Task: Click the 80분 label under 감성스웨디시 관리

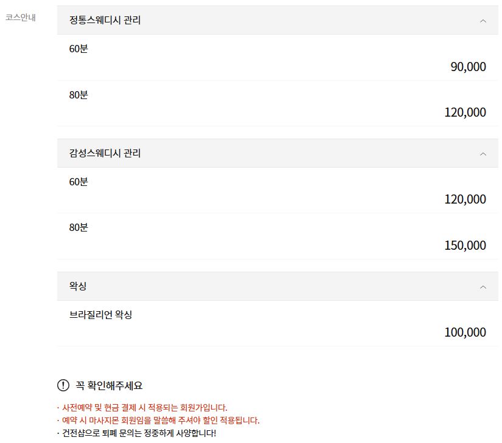Action: [x=77, y=227]
